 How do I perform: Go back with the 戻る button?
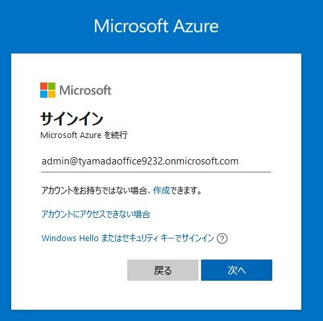pos(163,270)
